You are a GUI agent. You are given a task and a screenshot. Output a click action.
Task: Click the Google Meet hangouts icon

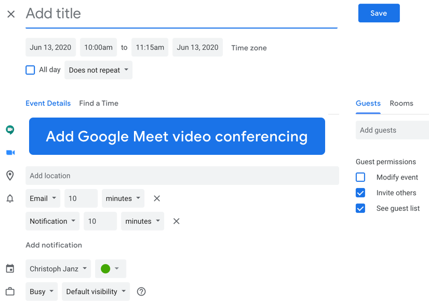(10, 130)
